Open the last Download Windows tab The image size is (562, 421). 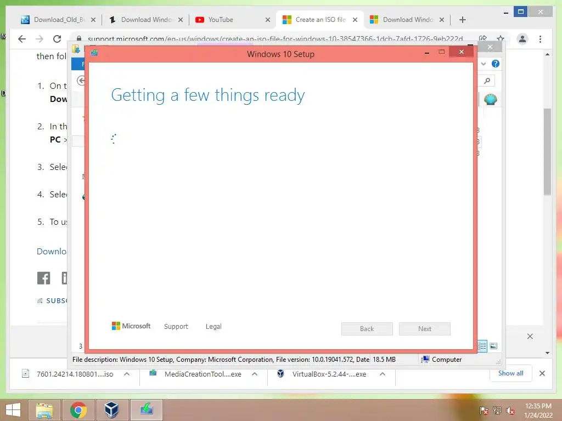(408, 20)
